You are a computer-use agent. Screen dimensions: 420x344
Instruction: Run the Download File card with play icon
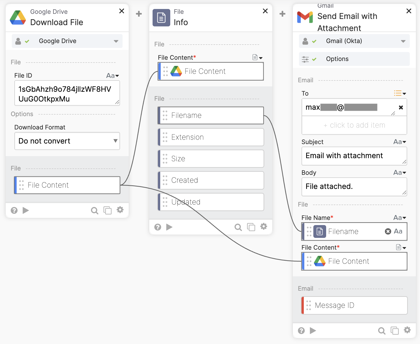click(26, 210)
